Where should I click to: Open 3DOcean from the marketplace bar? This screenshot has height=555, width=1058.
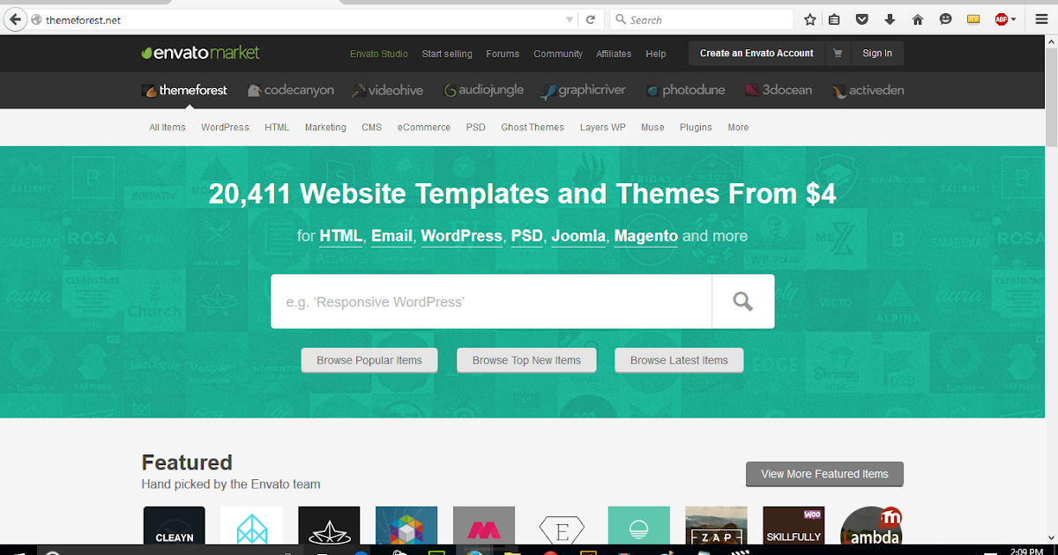[x=752, y=90]
